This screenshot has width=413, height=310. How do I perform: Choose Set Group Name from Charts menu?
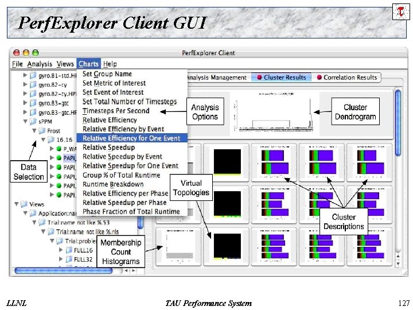point(132,74)
